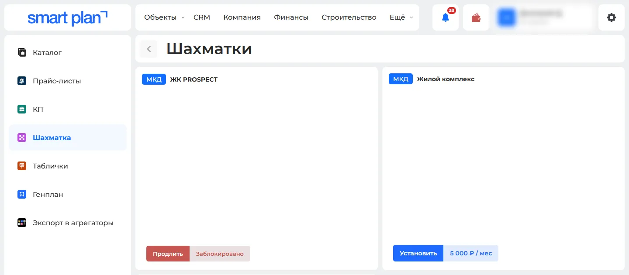This screenshot has width=629, height=275.
Task: Go back using the arrow beside Шахматки
Action: (149, 49)
